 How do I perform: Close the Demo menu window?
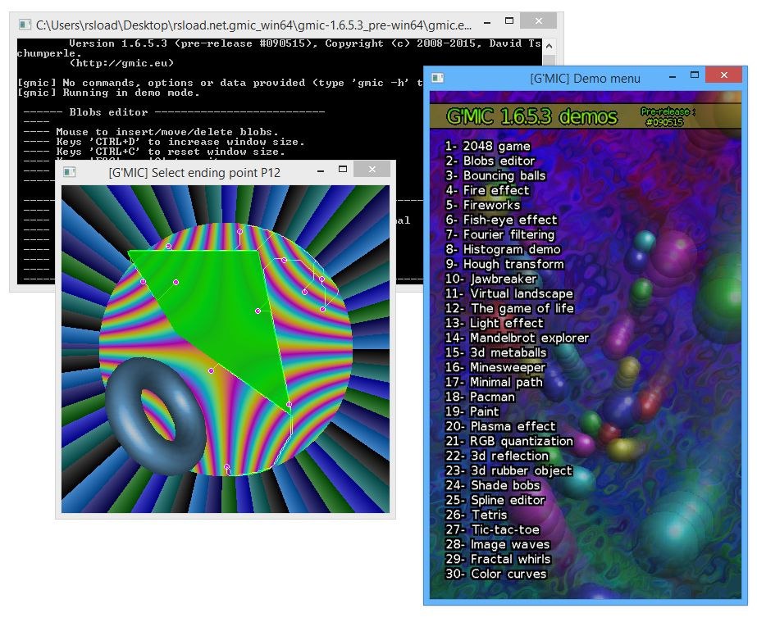tap(723, 75)
